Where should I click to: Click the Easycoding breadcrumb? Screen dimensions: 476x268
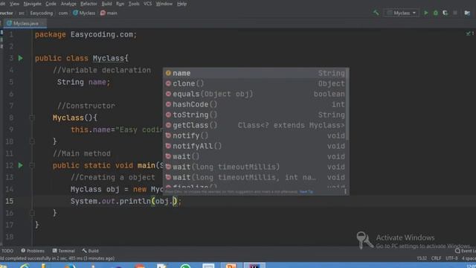point(42,13)
